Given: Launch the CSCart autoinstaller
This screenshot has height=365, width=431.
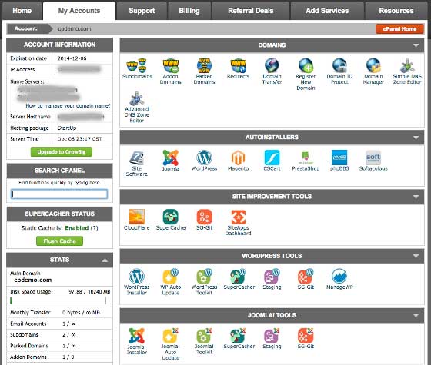Looking at the screenshot, I should (x=272, y=161).
